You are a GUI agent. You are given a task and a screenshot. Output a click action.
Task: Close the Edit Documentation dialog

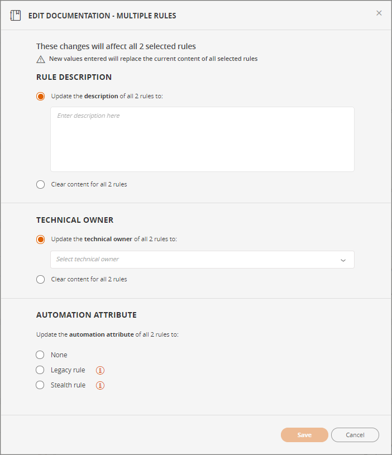(379, 13)
